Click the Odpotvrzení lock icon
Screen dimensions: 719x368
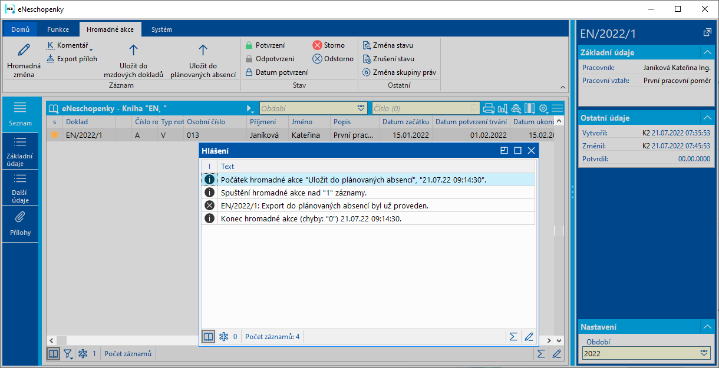[x=249, y=59]
